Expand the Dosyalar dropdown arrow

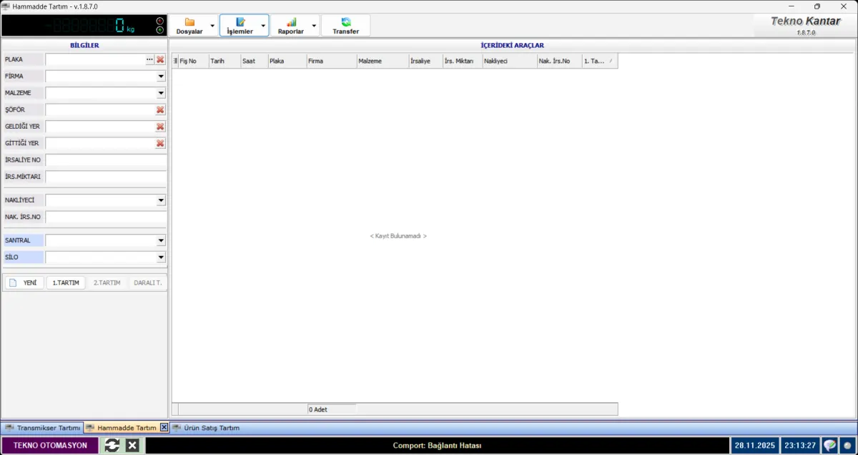[212, 26]
